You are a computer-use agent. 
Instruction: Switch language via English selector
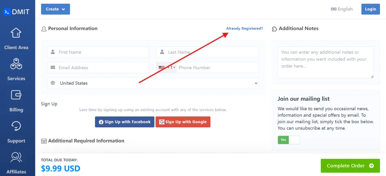(x=342, y=9)
